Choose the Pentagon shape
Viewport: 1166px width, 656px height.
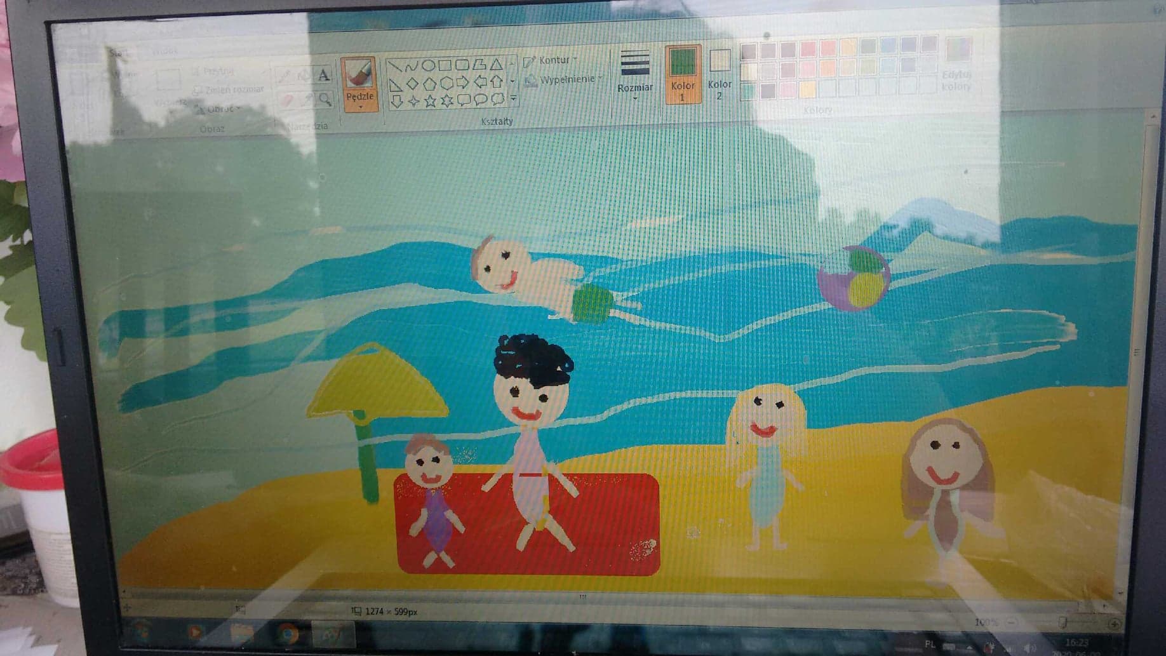(429, 83)
